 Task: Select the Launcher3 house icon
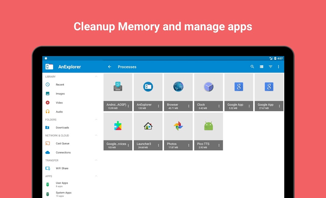click(x=148, y=126)
